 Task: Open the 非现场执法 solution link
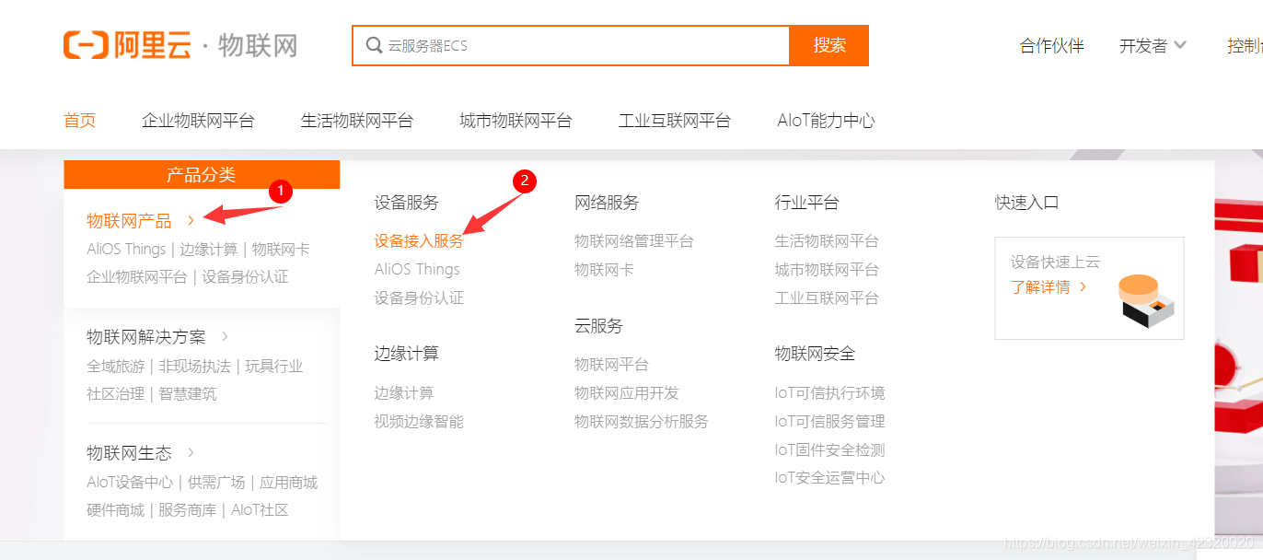point(194,366)
